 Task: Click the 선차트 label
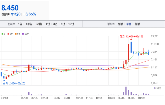coord(11,24)
